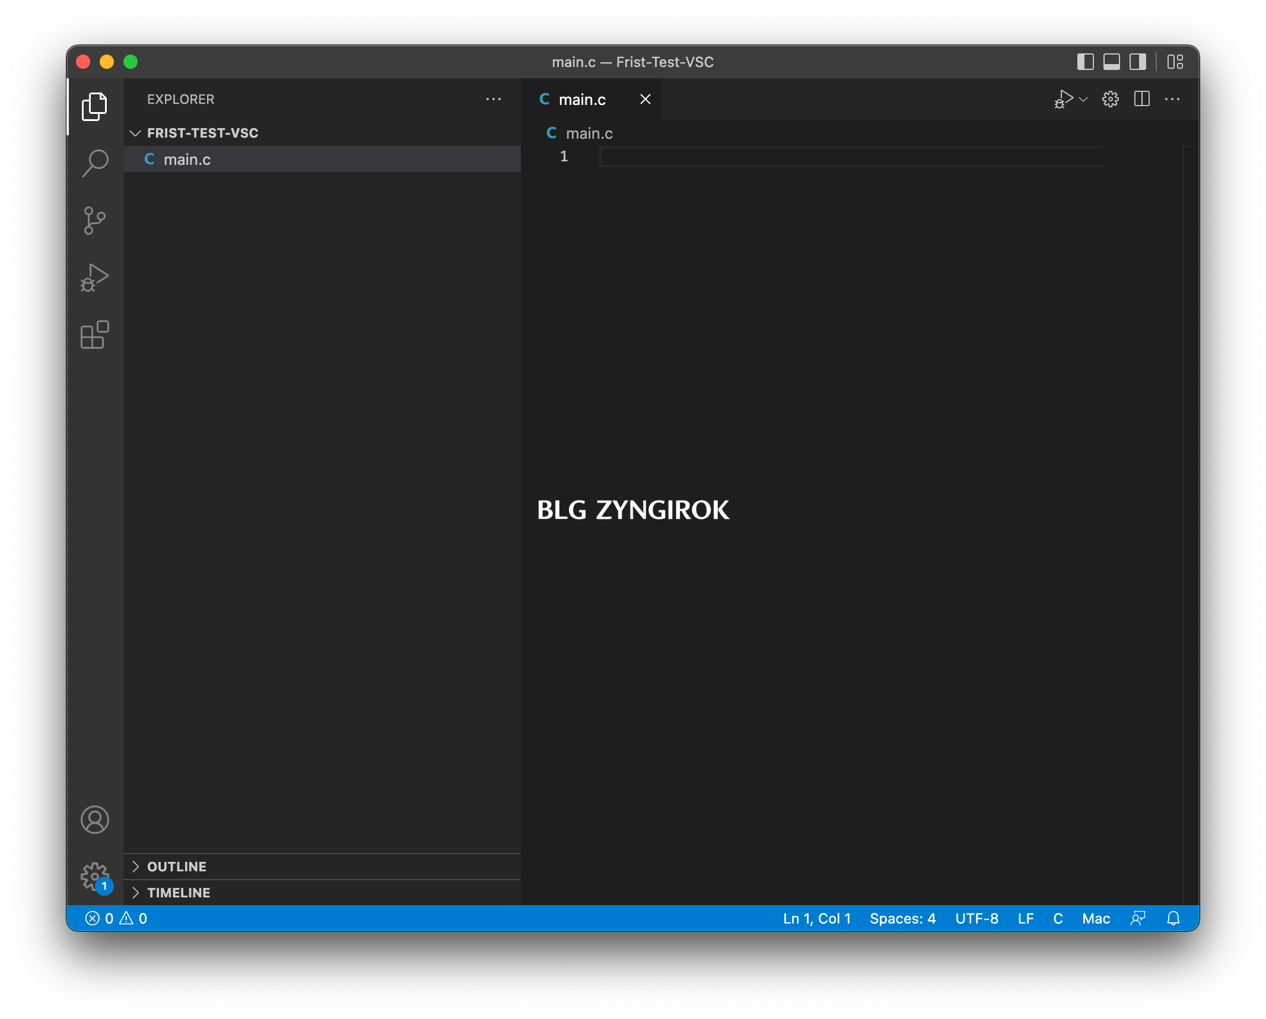This screenshot has height=1019, width=1266.
Task: Click the notifications bell in status bar
Action: pos(1173,918)
